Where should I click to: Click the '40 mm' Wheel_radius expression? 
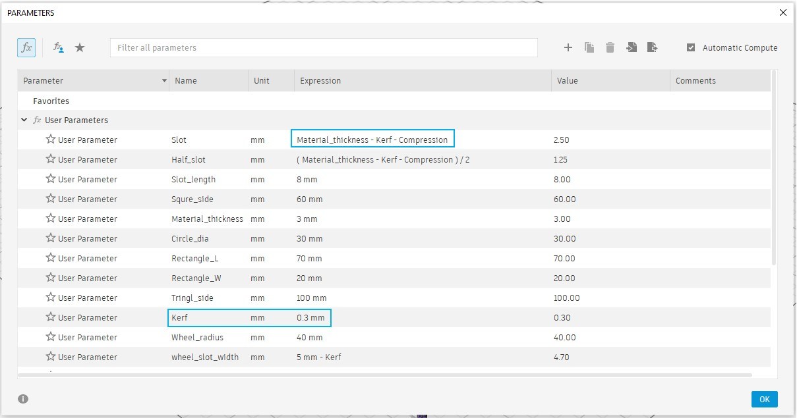309,337
